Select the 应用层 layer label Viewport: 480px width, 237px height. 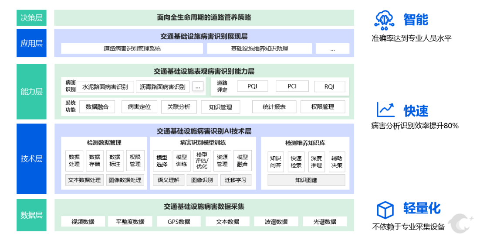[x=31, y=43]
